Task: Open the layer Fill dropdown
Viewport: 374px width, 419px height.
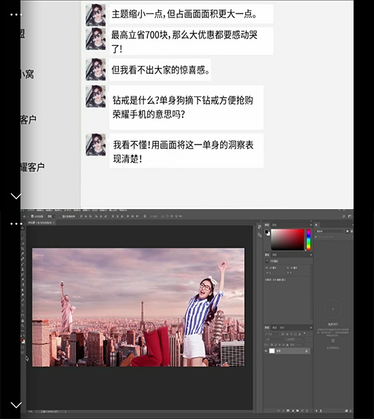Action: coord(304,345)
